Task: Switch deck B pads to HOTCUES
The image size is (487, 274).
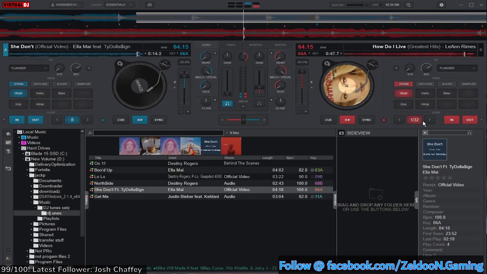Action: (425, 84)
